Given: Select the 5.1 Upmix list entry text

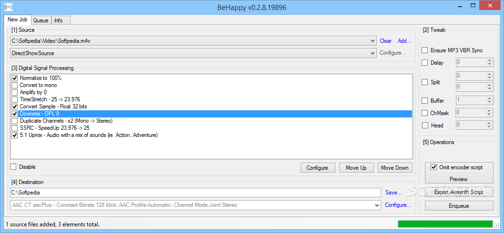Looking at the screenshot, I should (x=89, y=135).
